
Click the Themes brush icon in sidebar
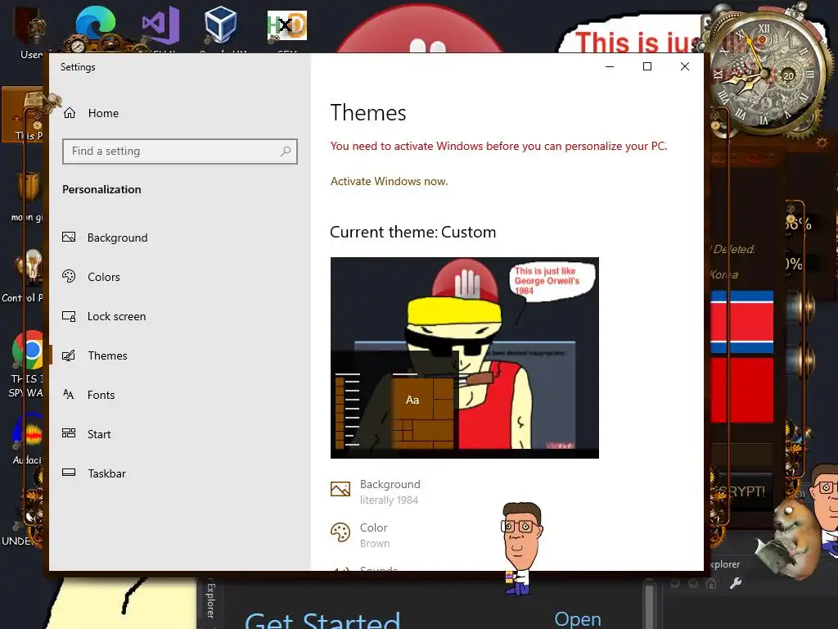(69, 355)
